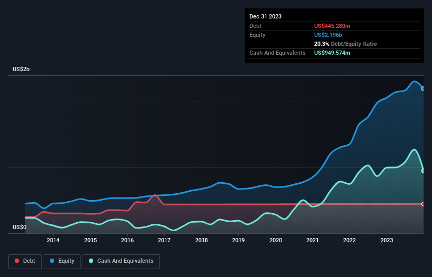Click the 2017 x-axis label
The height and width of the screenshot is (277, 432).
164,240
